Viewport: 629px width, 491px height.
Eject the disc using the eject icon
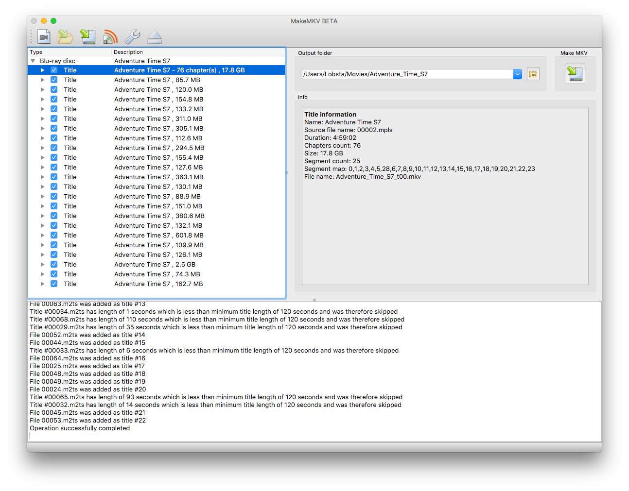tap(155, 37)
